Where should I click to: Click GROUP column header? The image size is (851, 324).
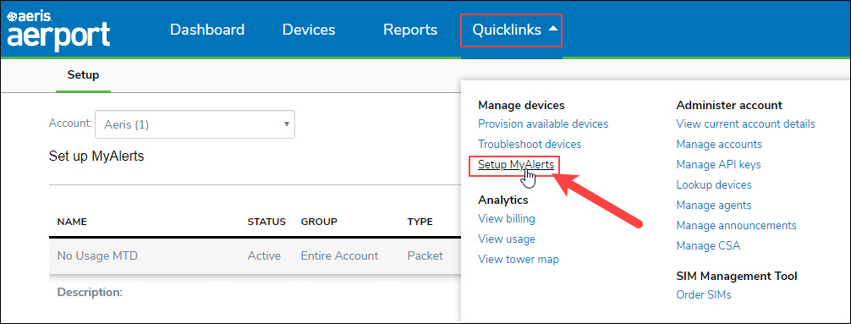tap(319, 222)
